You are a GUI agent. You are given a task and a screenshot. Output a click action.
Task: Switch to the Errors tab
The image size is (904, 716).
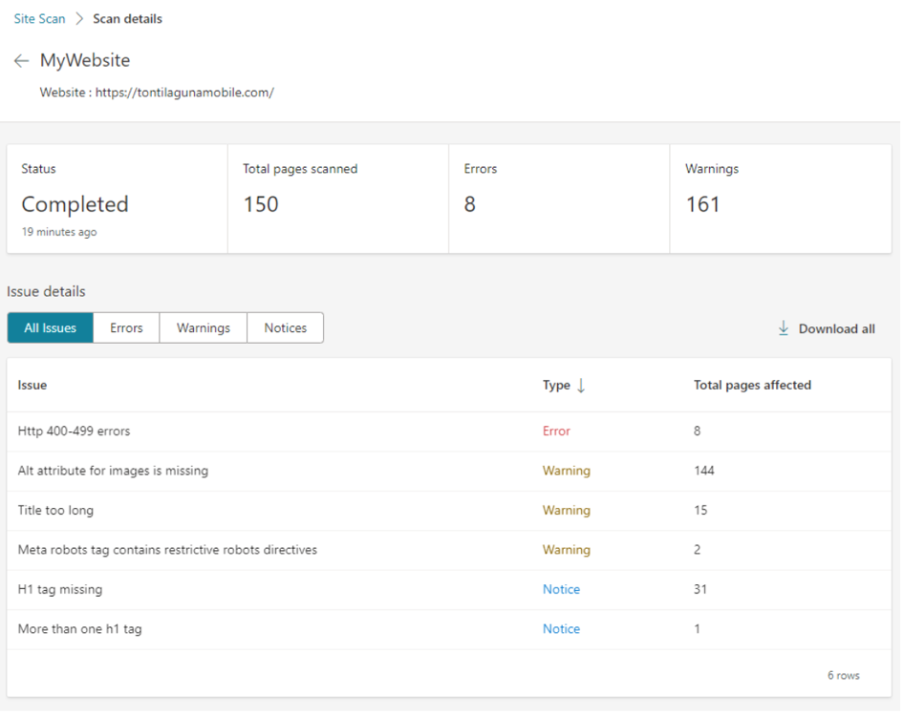126,328
